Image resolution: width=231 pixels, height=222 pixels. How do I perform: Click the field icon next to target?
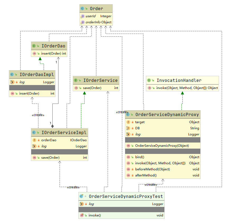pyautogui.click(x=128, y=122)
